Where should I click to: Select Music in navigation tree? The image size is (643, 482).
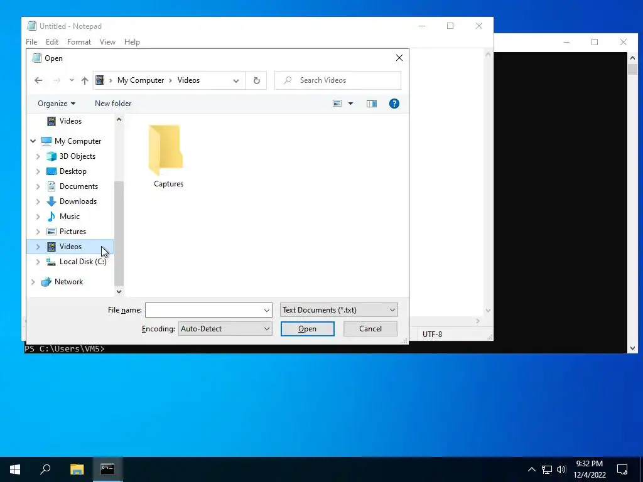point(70,217)
